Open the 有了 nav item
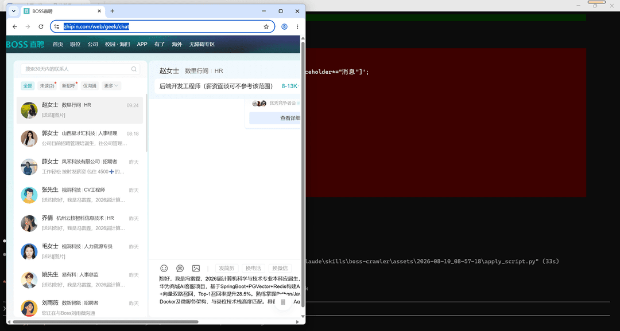This screenshot has width=620, height=331. (x=160, y=44)
